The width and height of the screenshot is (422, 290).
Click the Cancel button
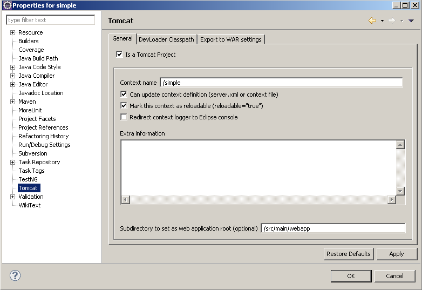tap(394, 276)
